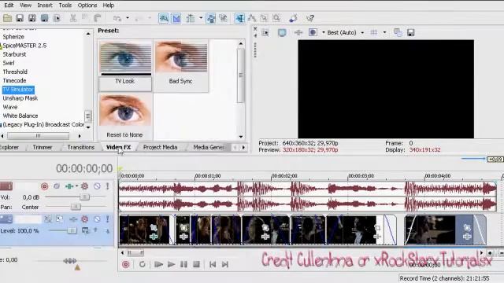Open the Insert menu
This screenshot has width=504, height=283.
[45, 6]
